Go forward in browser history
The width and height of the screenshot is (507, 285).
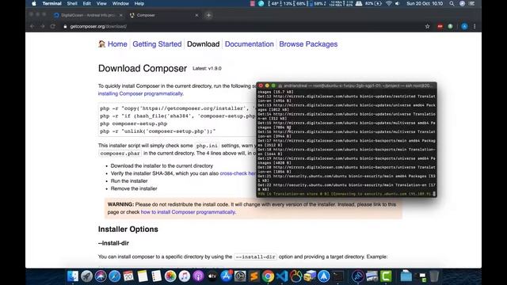coord(42,26)
